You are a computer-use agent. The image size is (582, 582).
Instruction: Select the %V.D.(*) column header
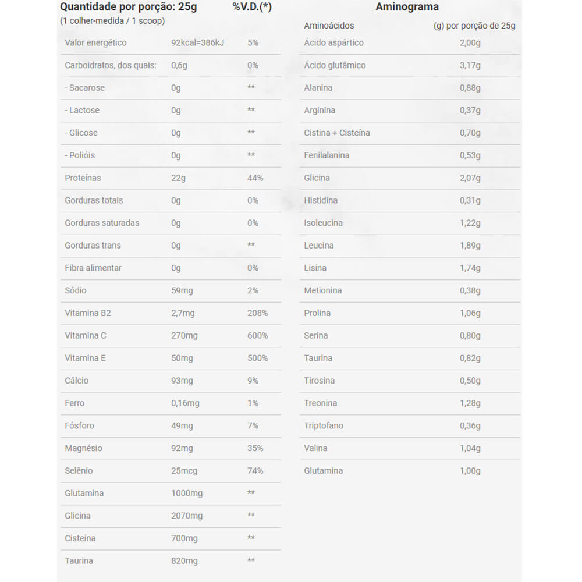(x=252, y=7)
